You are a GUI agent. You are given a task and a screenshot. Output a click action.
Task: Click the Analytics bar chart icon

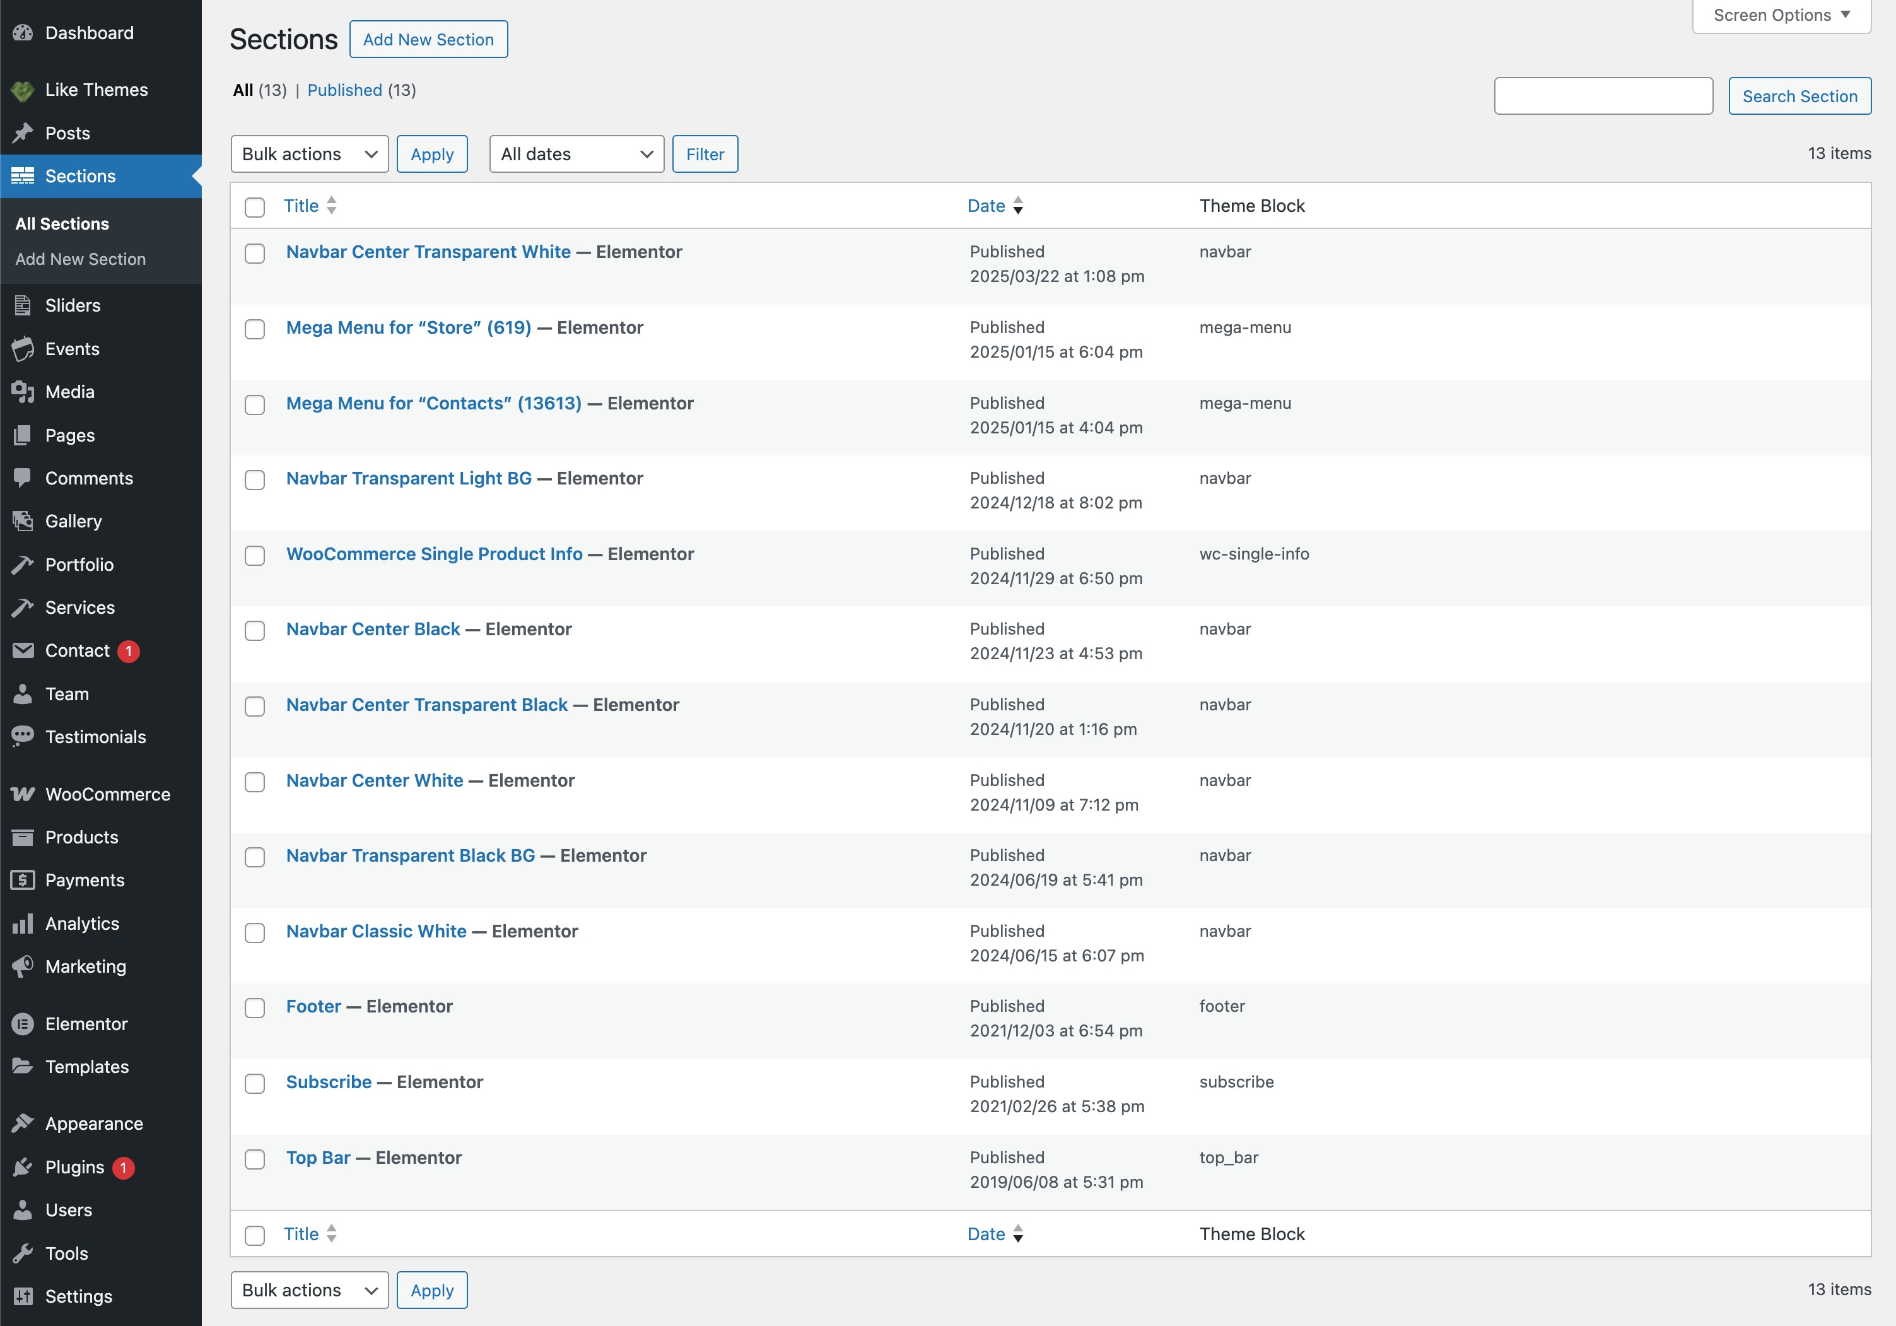pos(23,924)
